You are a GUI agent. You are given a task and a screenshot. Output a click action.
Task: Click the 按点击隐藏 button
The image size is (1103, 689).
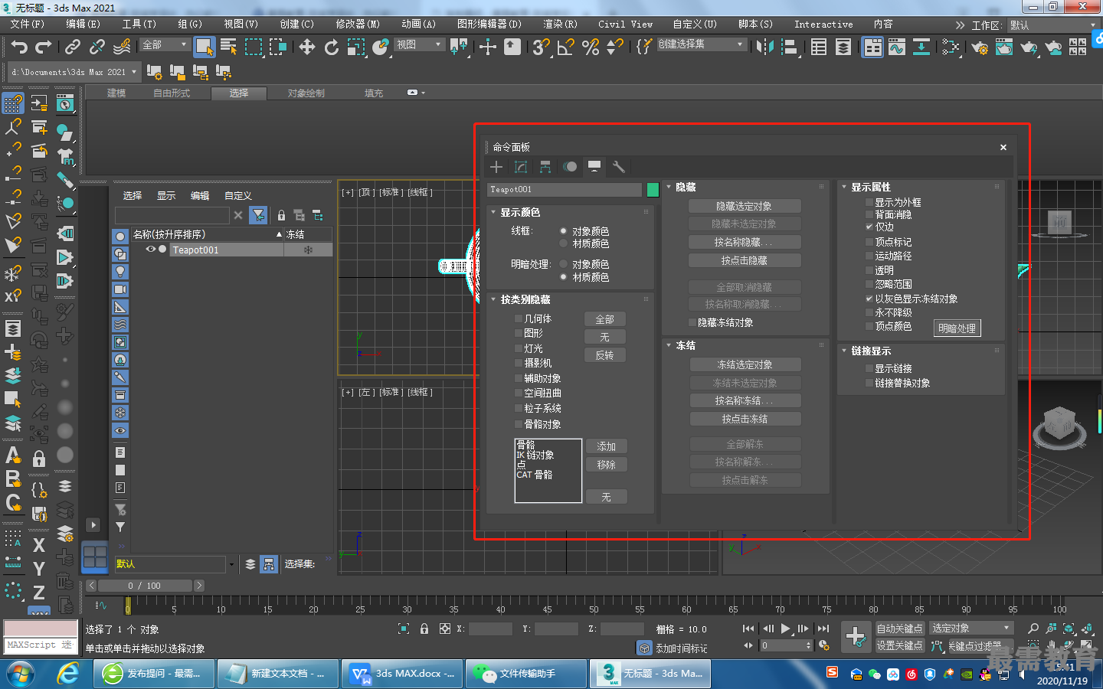coord(745,260)
